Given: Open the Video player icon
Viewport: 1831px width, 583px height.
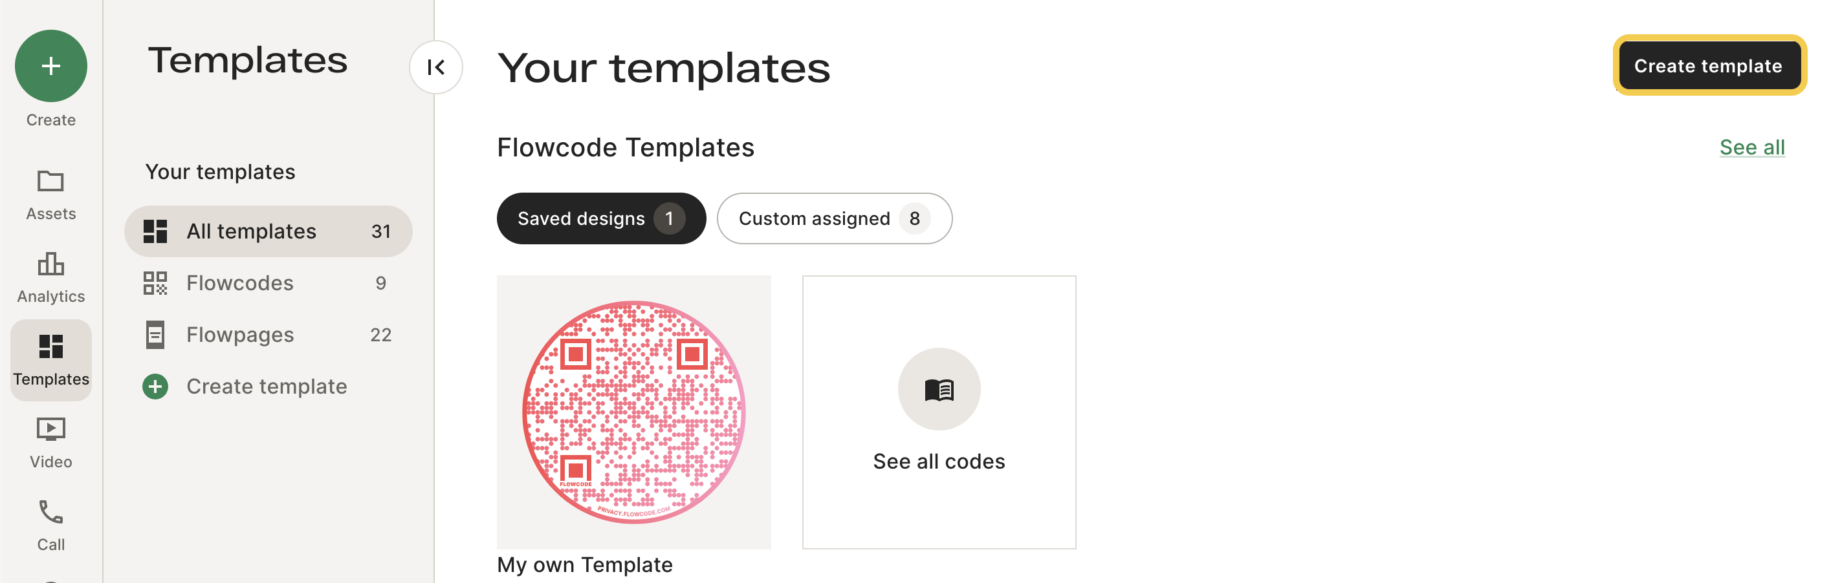Looking at the screenshot, I should (x=50, y=430).
